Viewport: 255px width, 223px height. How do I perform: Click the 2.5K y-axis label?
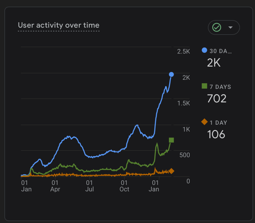point(184,52)
